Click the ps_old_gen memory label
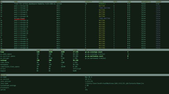Image resolution: width=169 pixels, height=94 pixels. 5,58
